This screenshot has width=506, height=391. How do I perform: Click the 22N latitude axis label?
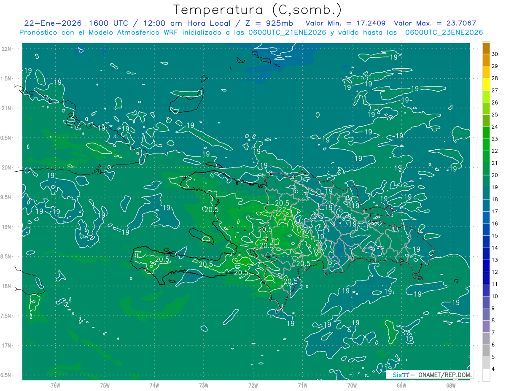pyautogui.click(x=6, y=49)
